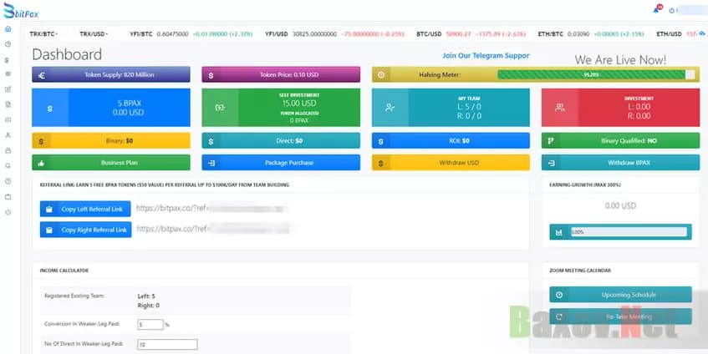Click the Upcoming Schedule button

tap(620, 295)
